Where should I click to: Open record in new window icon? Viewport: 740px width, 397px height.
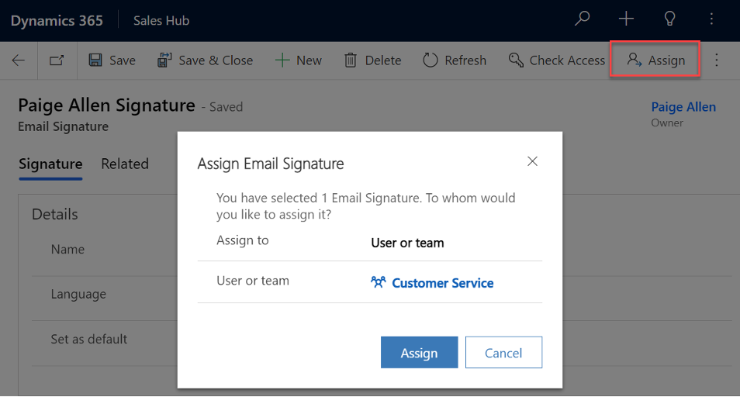[57, 60]
